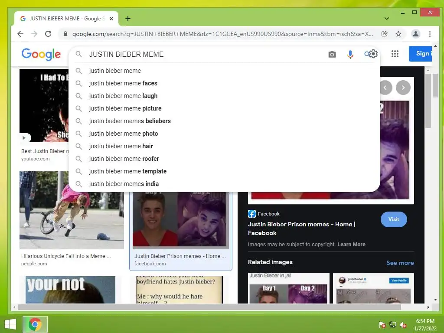The height and width of the screenshot is (333, 444).
Task: Click See more related images
Action: (400, 263)
